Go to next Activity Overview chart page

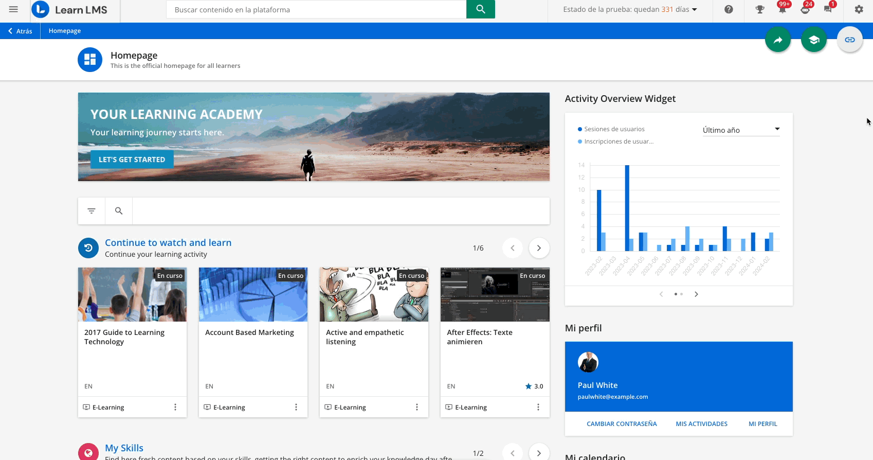(696, 294)
